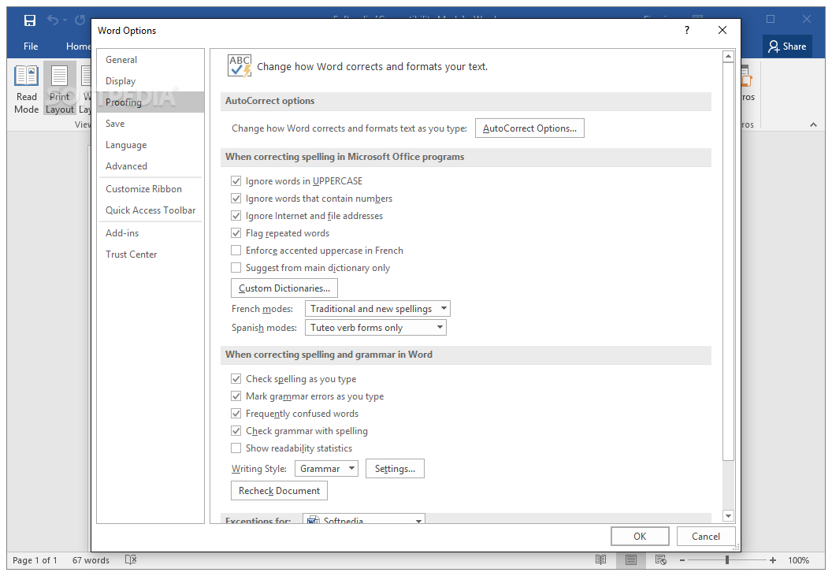The height and width of the screenshot is (576, 832).
Task: Open the Word Options help question mark
Action: [x=686, y=30]
